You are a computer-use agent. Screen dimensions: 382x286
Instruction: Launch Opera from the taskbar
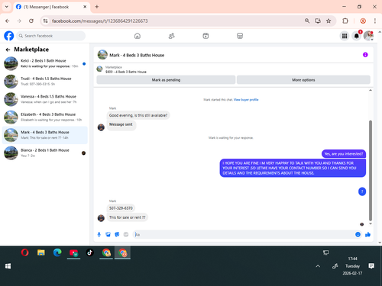pyautogui.click(x=24, y=252)
